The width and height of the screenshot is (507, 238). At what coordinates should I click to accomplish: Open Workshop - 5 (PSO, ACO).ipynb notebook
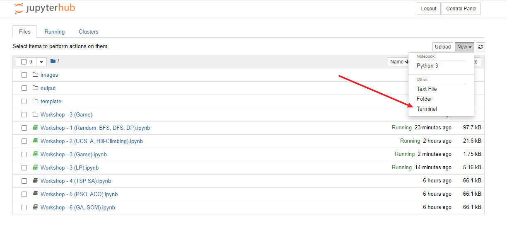(79, 194)
